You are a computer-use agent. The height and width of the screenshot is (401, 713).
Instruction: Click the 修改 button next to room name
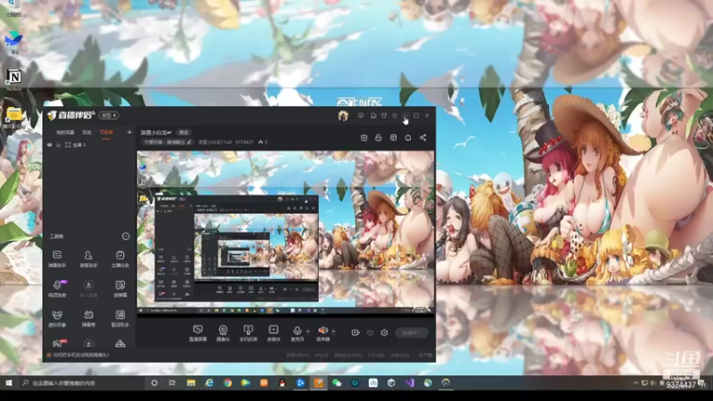click(x=184, y=133)
